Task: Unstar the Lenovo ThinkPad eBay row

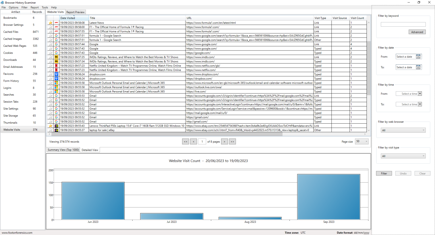Action: [50, 126]
